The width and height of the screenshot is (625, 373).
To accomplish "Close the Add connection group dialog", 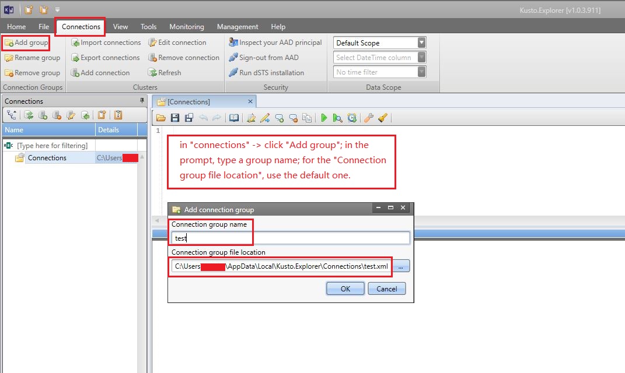I will [x=403, y=208].
